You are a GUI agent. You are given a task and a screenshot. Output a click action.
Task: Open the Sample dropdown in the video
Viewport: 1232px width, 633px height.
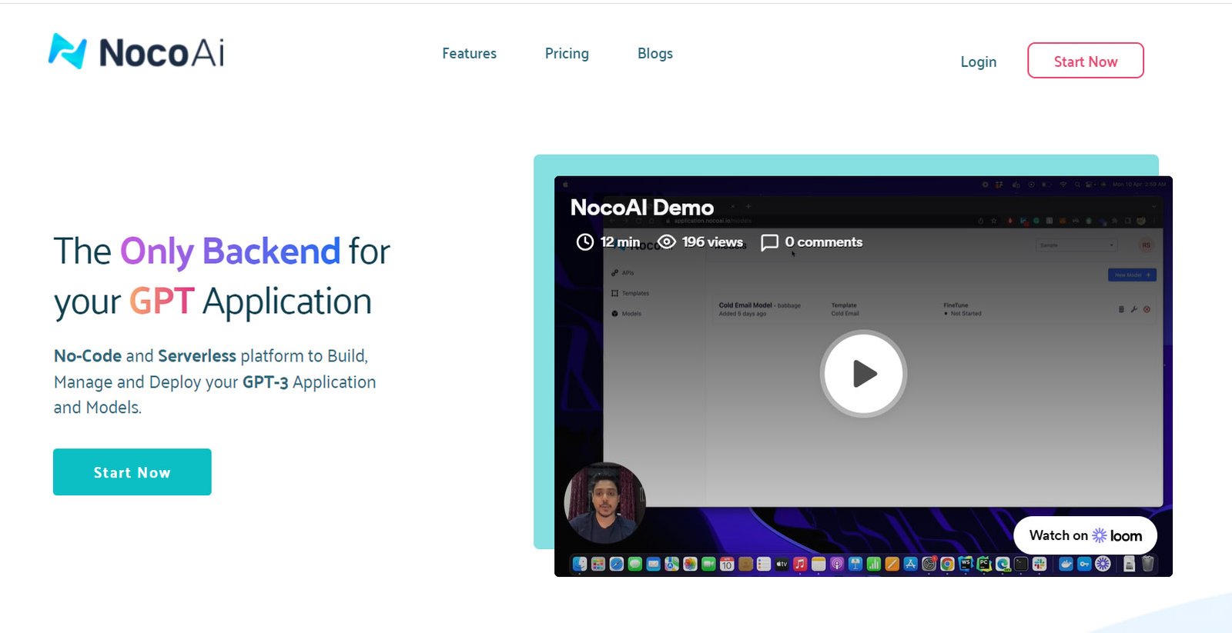point(1076,245)
